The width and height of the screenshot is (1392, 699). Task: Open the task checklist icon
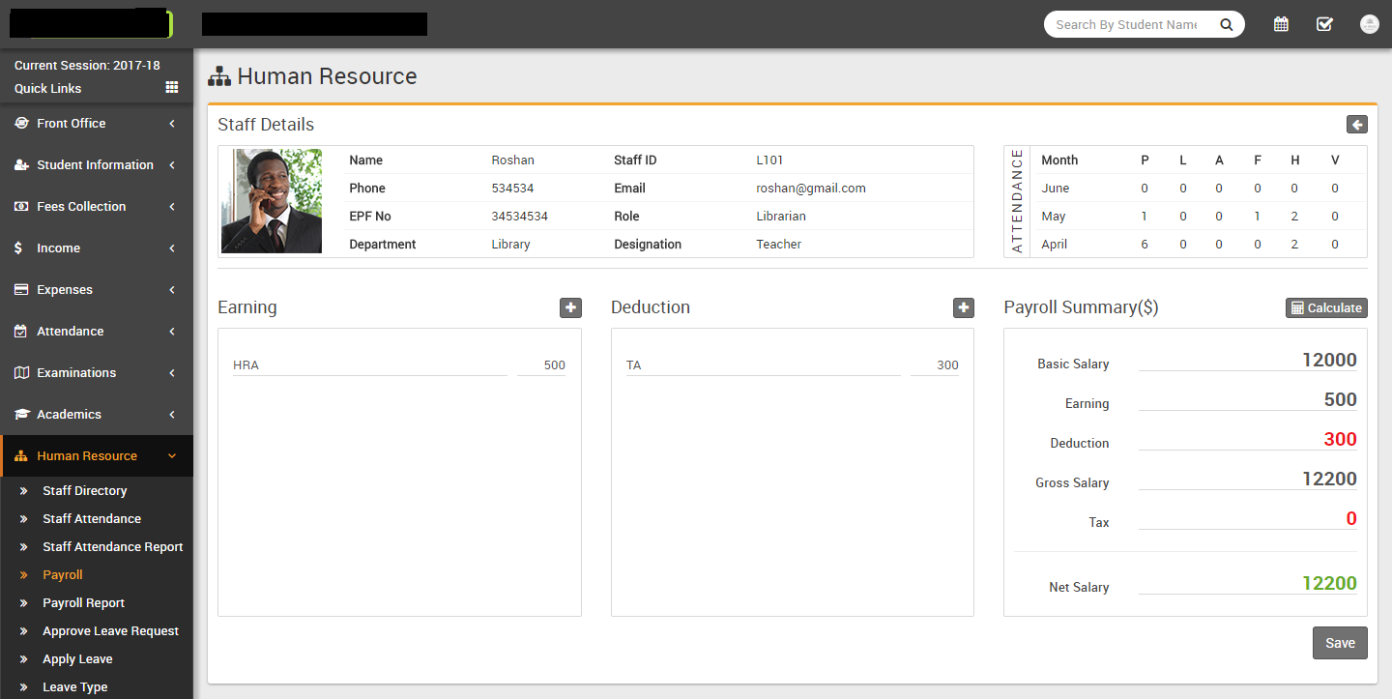pos(1324,24)
